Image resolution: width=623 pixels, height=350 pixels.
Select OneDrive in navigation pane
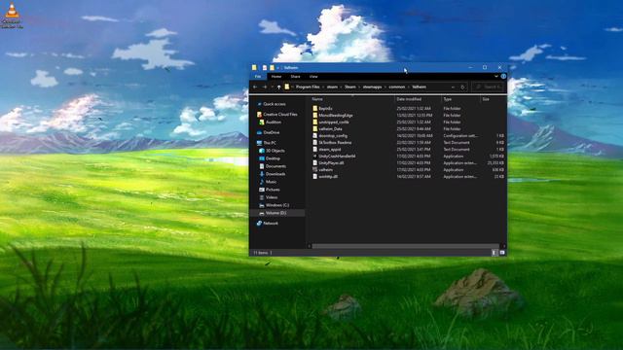pyautogui.click(x=272, y=132)
